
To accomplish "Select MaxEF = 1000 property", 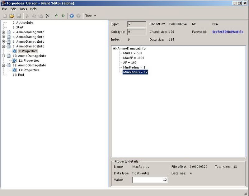I will 134,58.
